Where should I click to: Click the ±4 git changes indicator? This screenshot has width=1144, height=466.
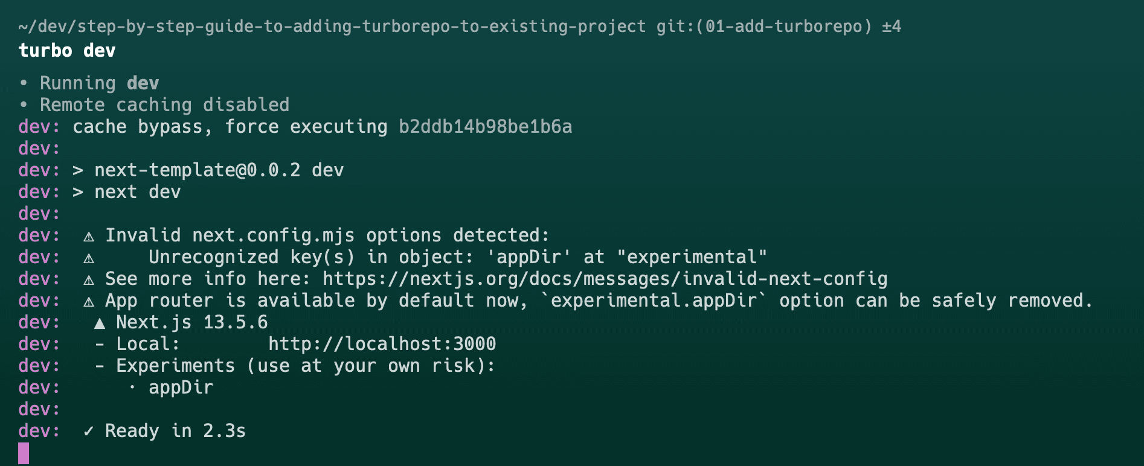tap(892, 27)
